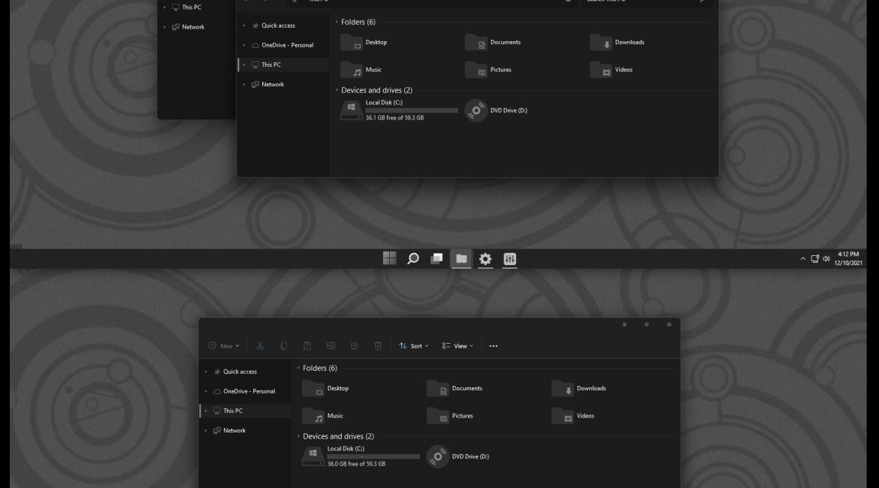Open the Desktop folder in the top window

point(364,42)
